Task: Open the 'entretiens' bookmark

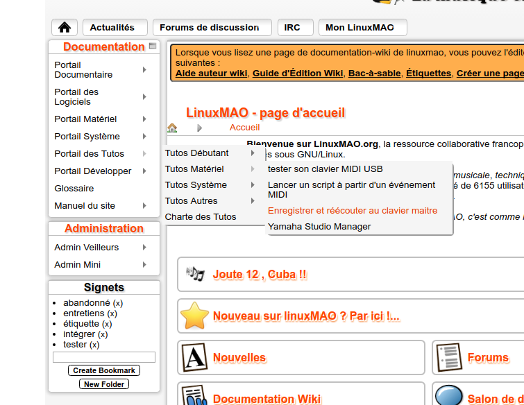Action: [x=84, y=313]
